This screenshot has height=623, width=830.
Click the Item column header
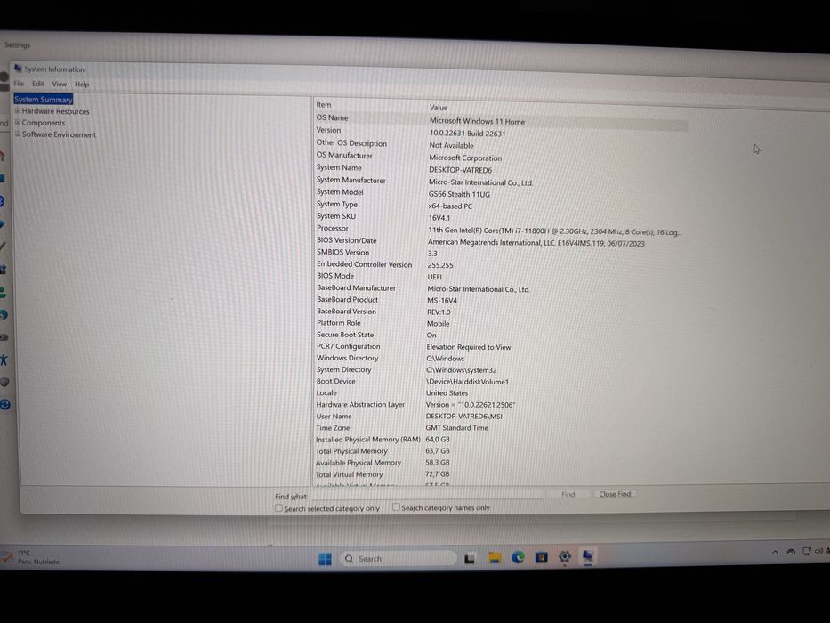click(x=324, y=105)
